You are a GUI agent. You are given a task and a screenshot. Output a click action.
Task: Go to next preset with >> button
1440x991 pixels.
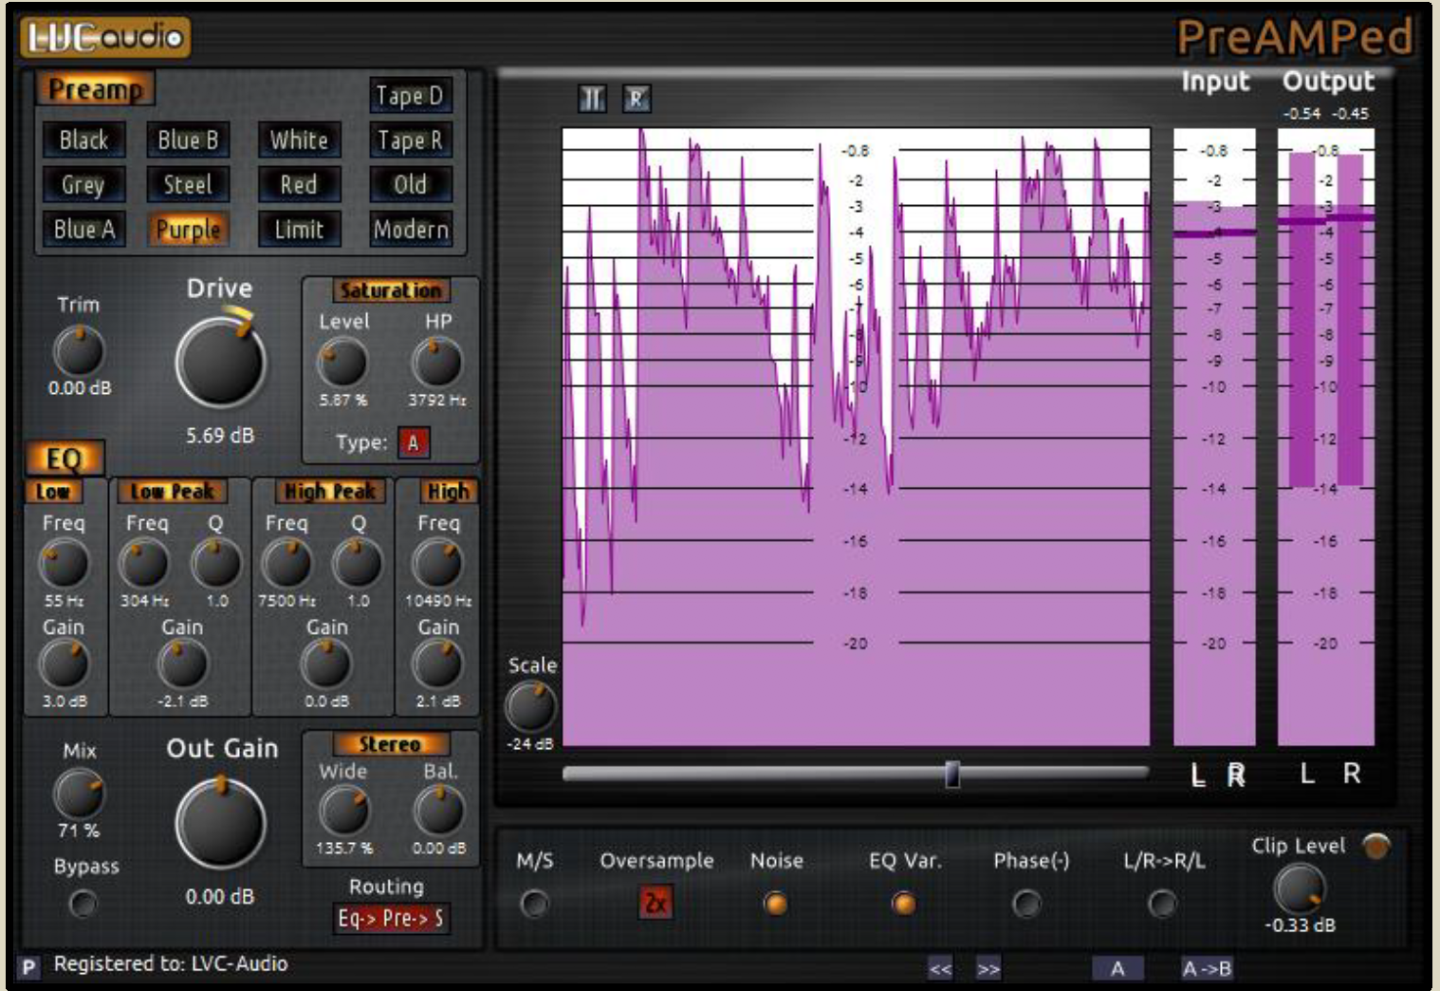988,968
